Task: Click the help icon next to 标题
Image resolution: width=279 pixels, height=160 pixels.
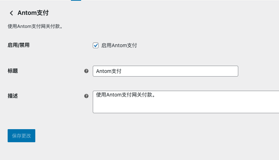Action: [86, 71]
